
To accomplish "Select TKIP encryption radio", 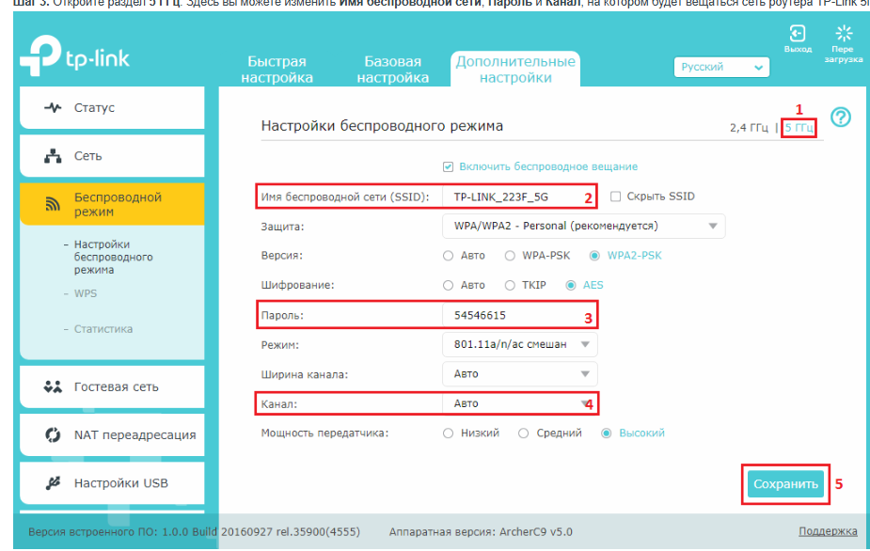I will click(510, 285).
